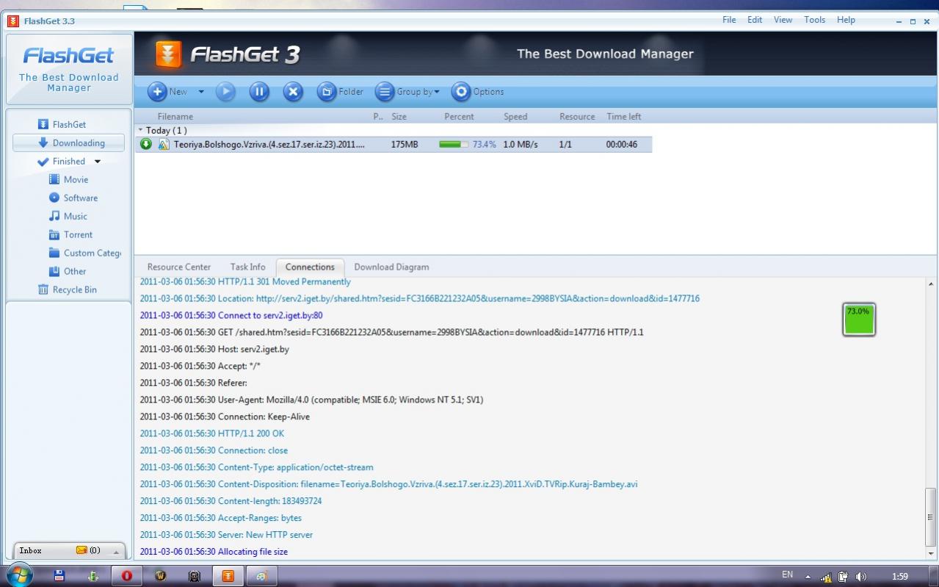Start the download with the play button
939x587 pixels.
225,92
